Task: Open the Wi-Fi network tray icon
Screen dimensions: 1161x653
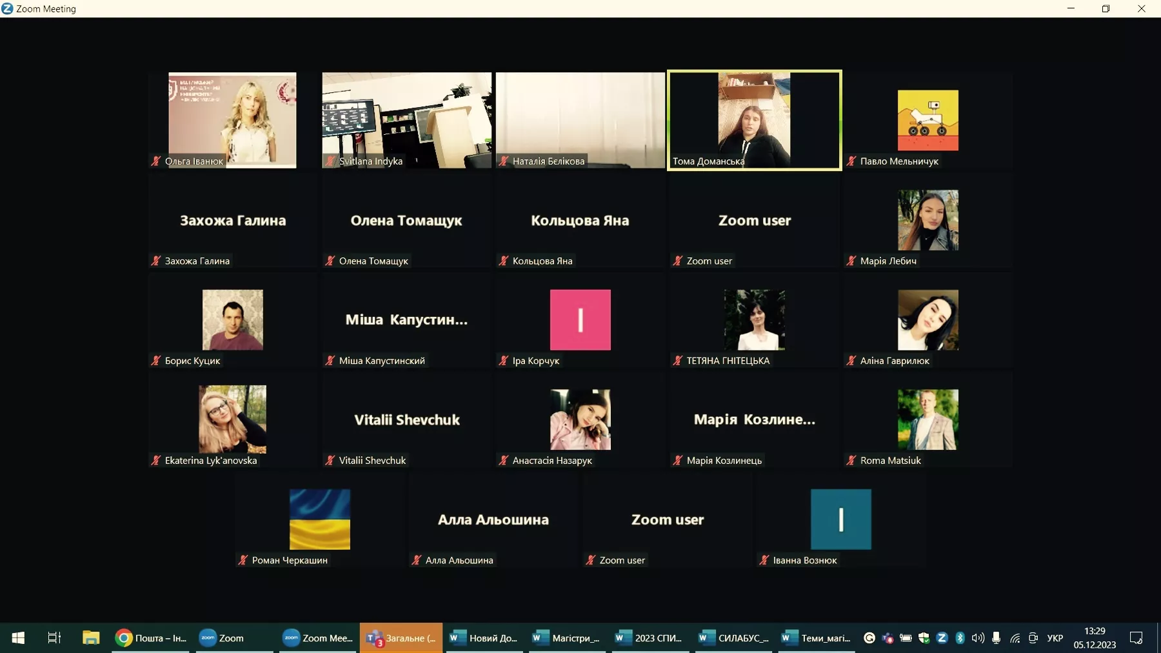Action: point(1015,638)
